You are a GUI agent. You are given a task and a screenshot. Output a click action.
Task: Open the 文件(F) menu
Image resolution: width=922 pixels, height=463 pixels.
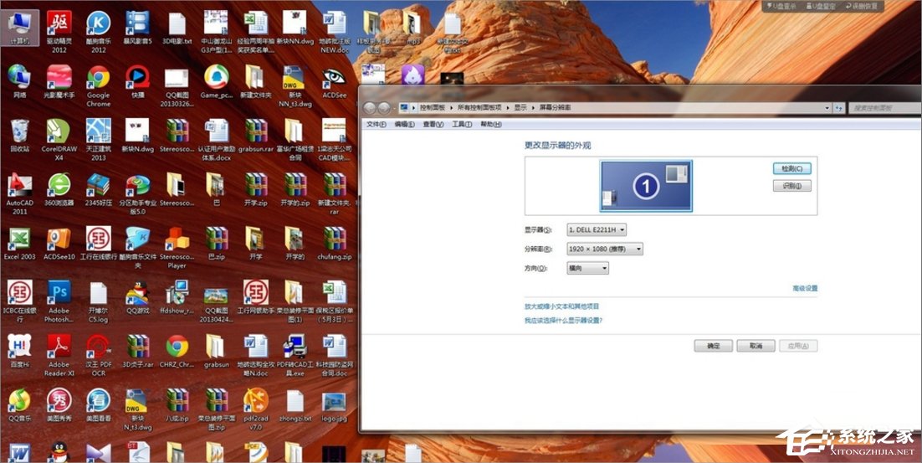click(376, 124)
